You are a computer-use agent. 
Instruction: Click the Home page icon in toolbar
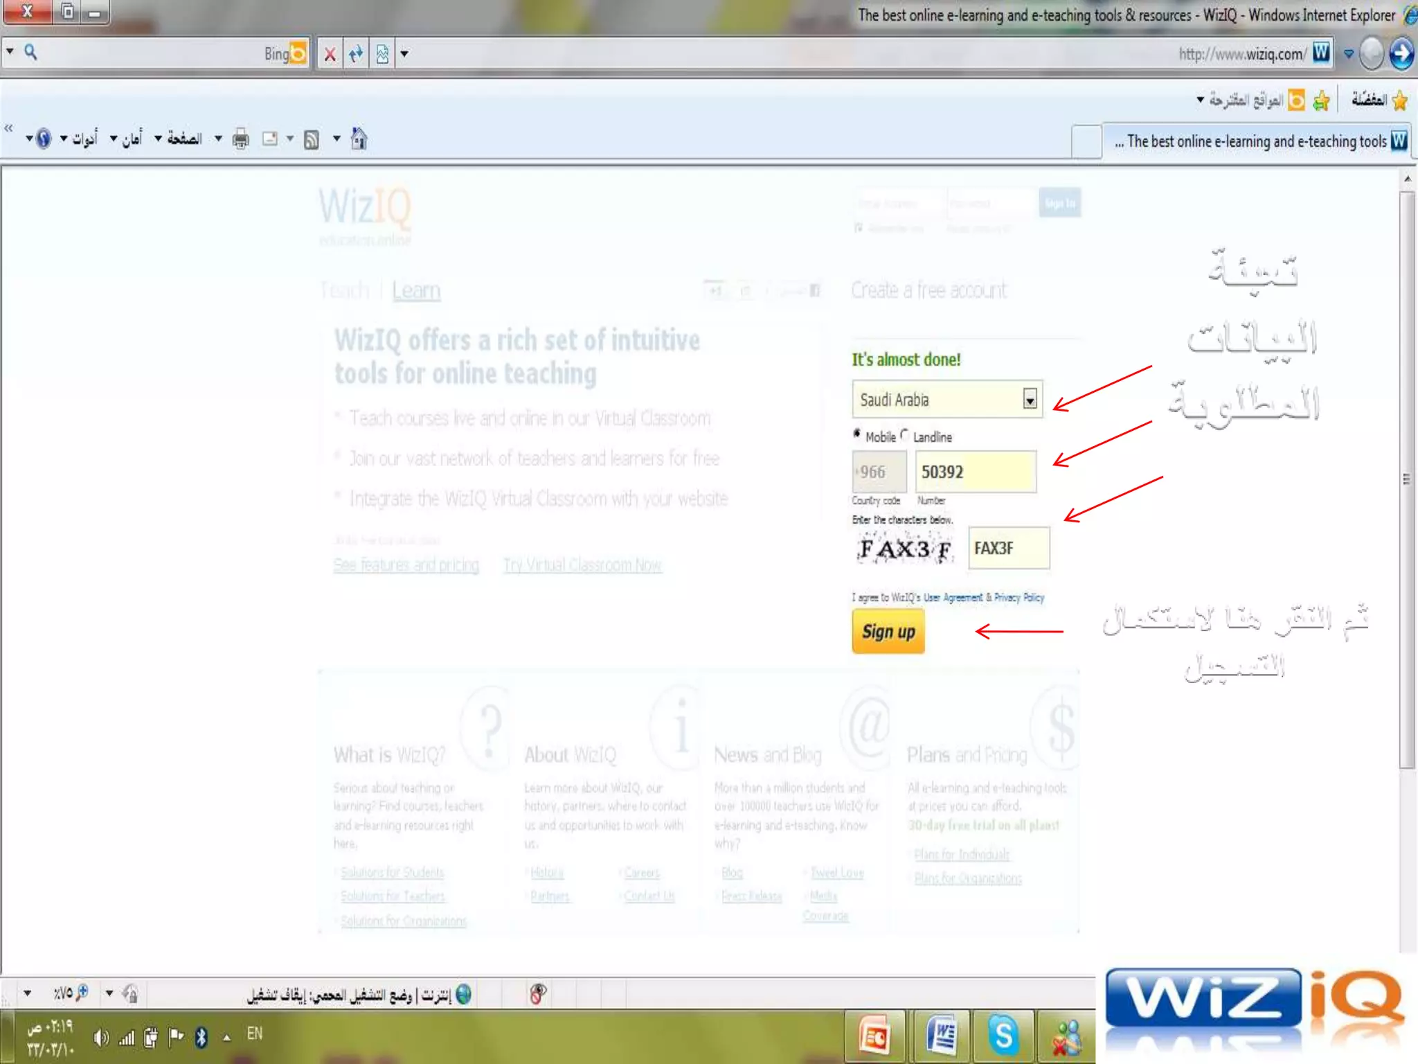pyautogui.click(x=359, y=139)
